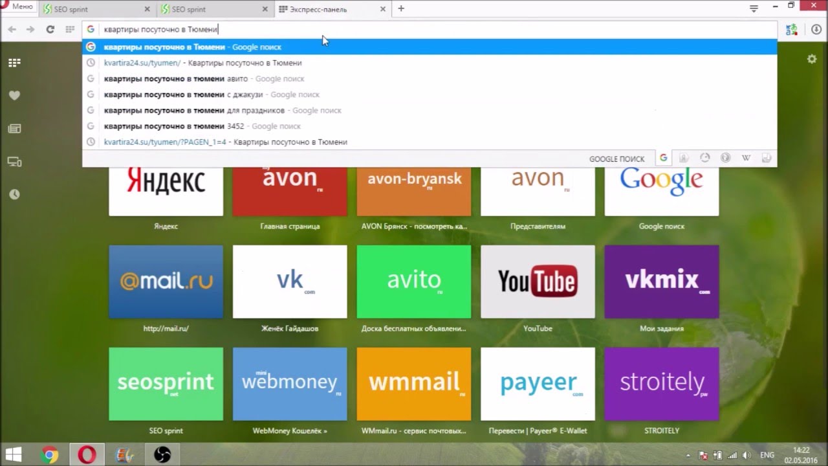
Task: Open the Opera Меню button
Action: click(17, 7)
